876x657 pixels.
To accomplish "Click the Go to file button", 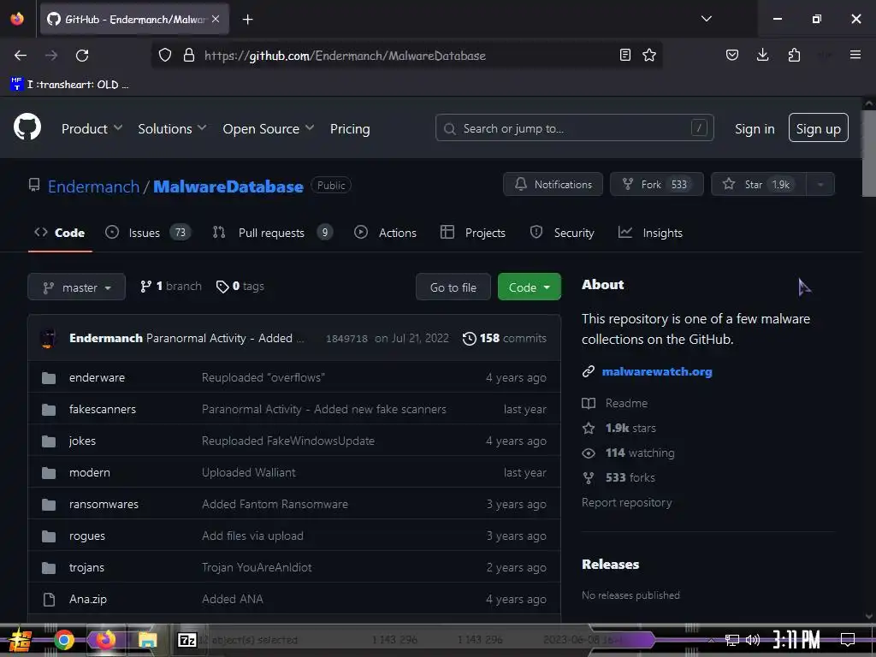I will 453,287.
